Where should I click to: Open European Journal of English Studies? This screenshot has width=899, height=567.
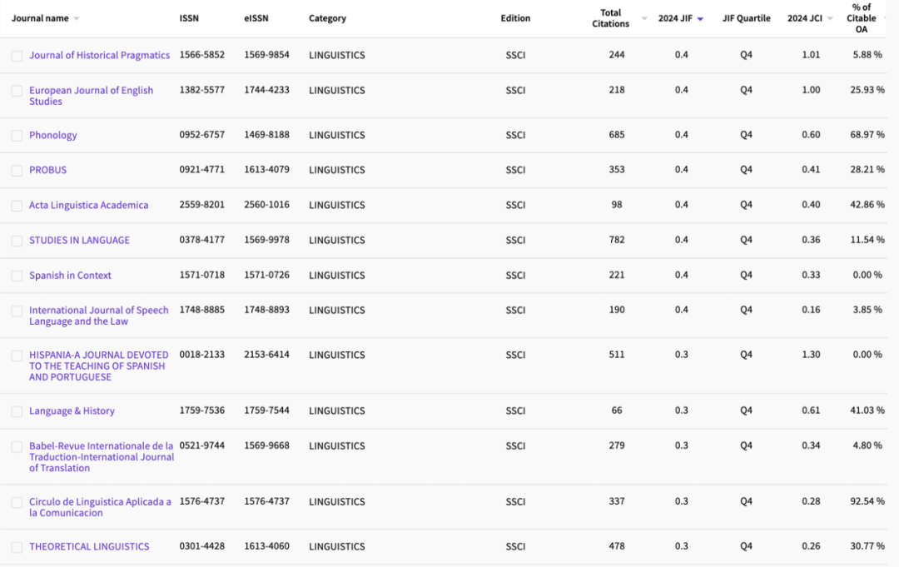(92, 96)
